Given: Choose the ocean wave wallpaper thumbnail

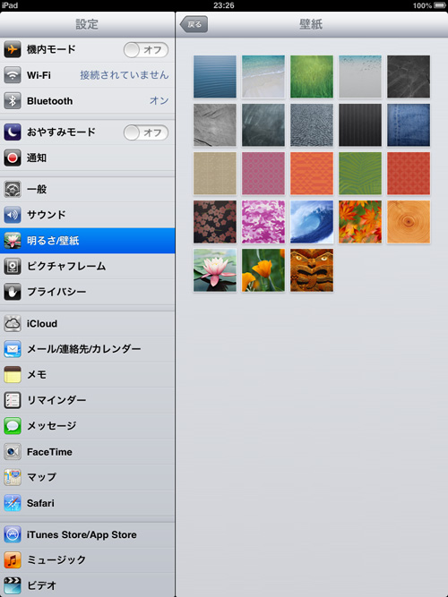Looking at the screenshot, I should pos(312,222).
